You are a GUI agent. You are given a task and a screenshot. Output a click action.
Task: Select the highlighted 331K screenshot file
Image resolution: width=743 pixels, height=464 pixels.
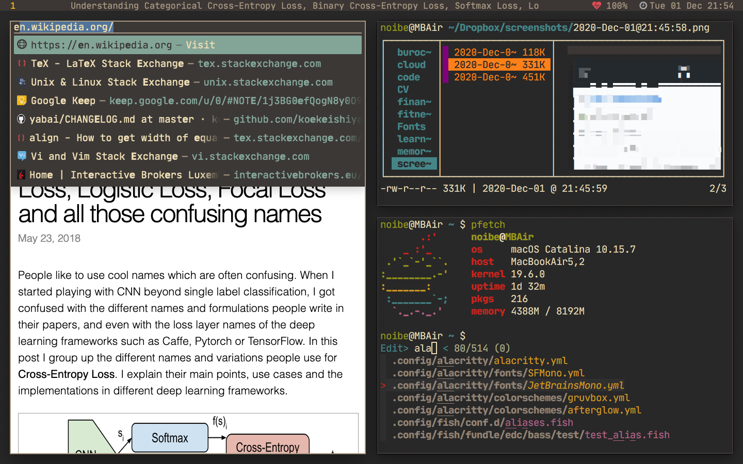[499, 64]
